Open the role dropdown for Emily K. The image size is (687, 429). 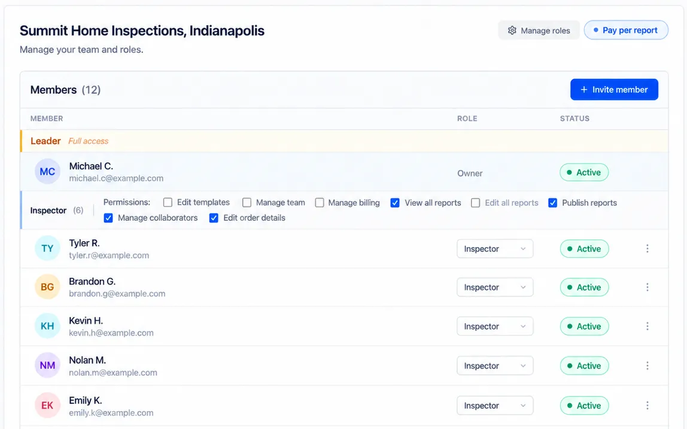point(495,405)
